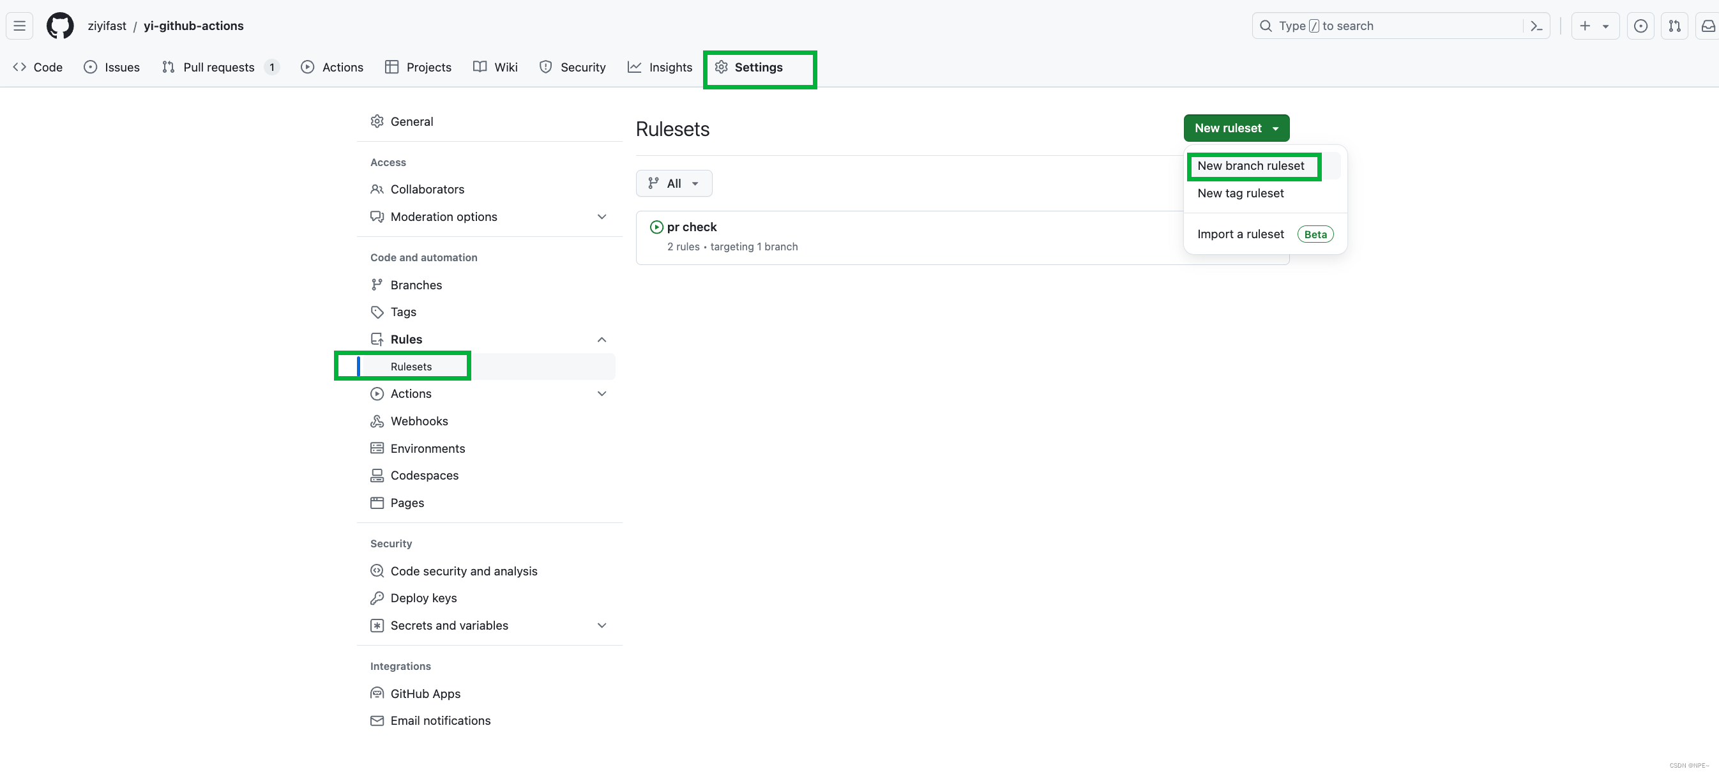Expand the Secrets and variables section
The width and height of the screenshot is (1719, 774).
point(601,625)
